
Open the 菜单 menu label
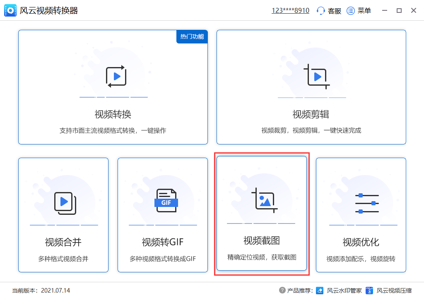coord(364,11)
